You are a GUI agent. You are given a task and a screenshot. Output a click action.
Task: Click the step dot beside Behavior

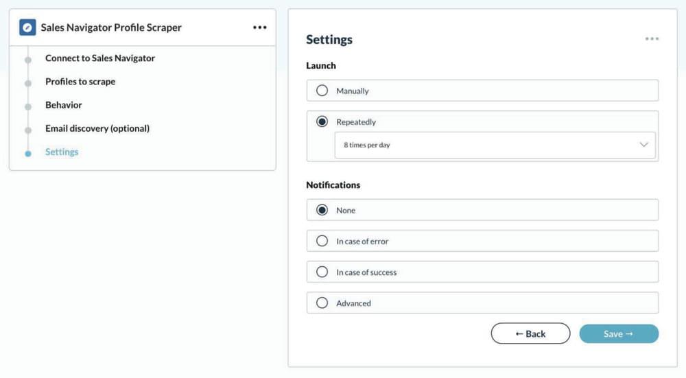(28, 107)
